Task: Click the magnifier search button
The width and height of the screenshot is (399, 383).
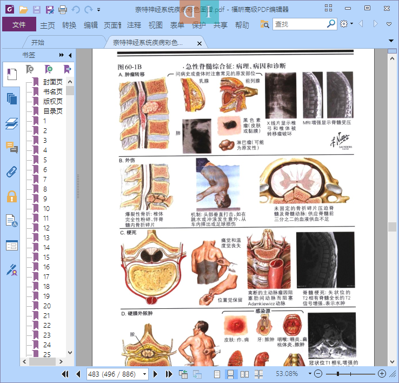Action: 331,24
